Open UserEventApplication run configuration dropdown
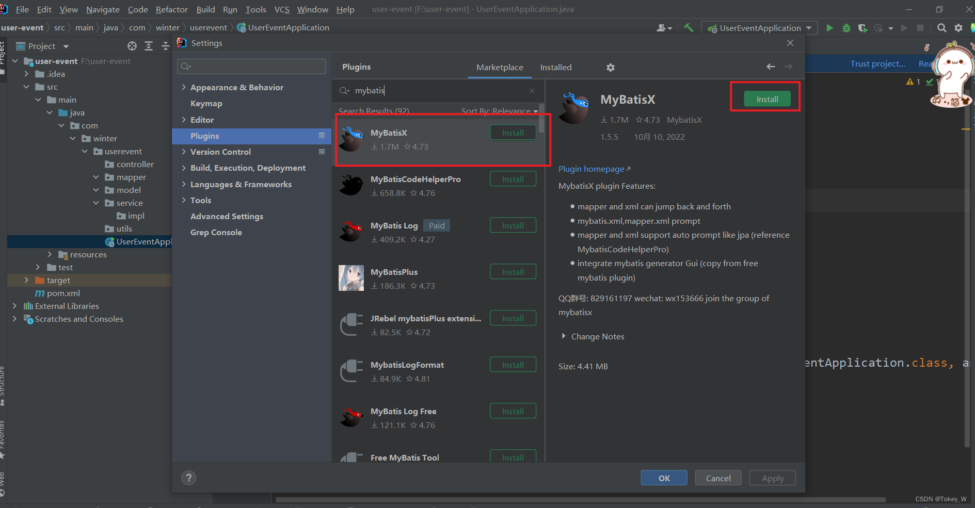Image resolution: width=975 pixels, height=508 pixels. point(759,28)
